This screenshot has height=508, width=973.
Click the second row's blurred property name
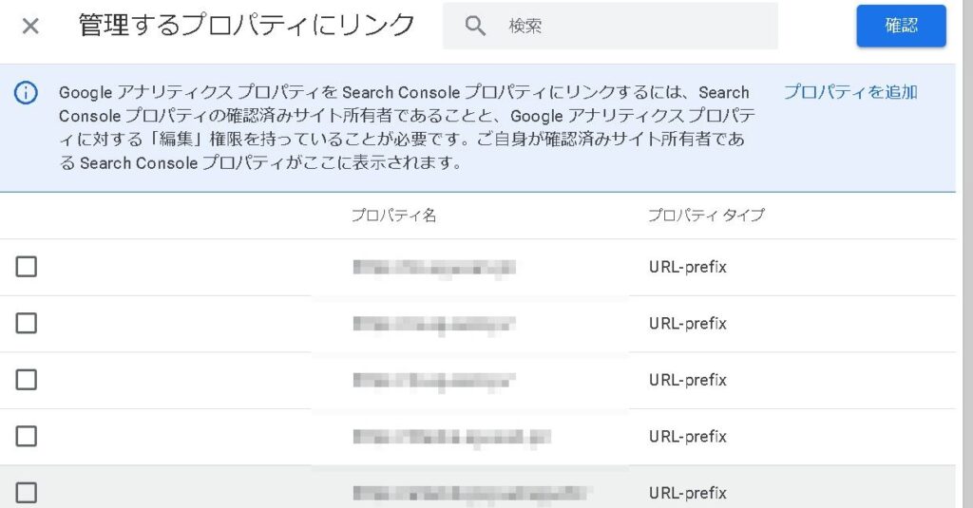(433, 324)
